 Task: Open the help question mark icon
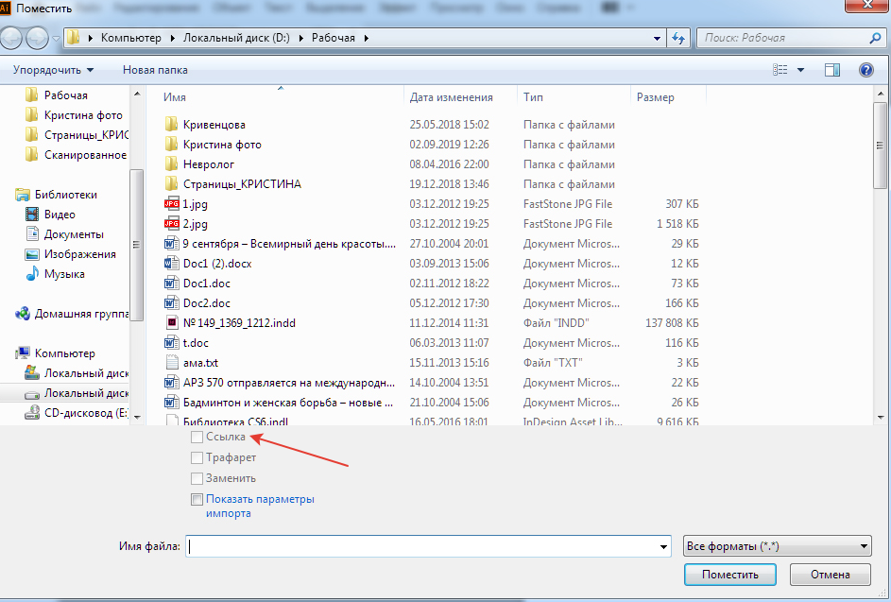[x=866, y=70]
